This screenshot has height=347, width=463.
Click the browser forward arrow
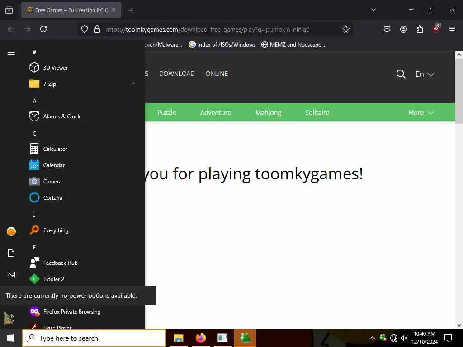click(27, 29)
